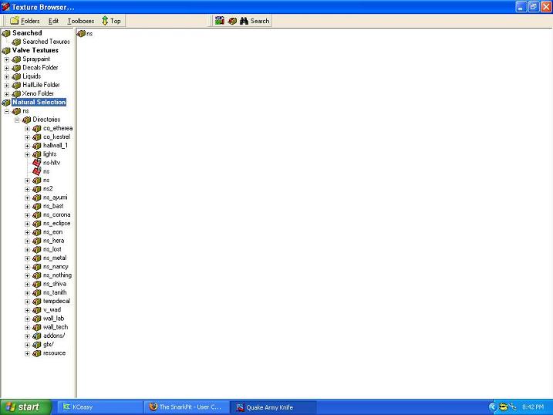Click the Valve Textures group icon
This screenshot has height=415, width=553.
6,50
